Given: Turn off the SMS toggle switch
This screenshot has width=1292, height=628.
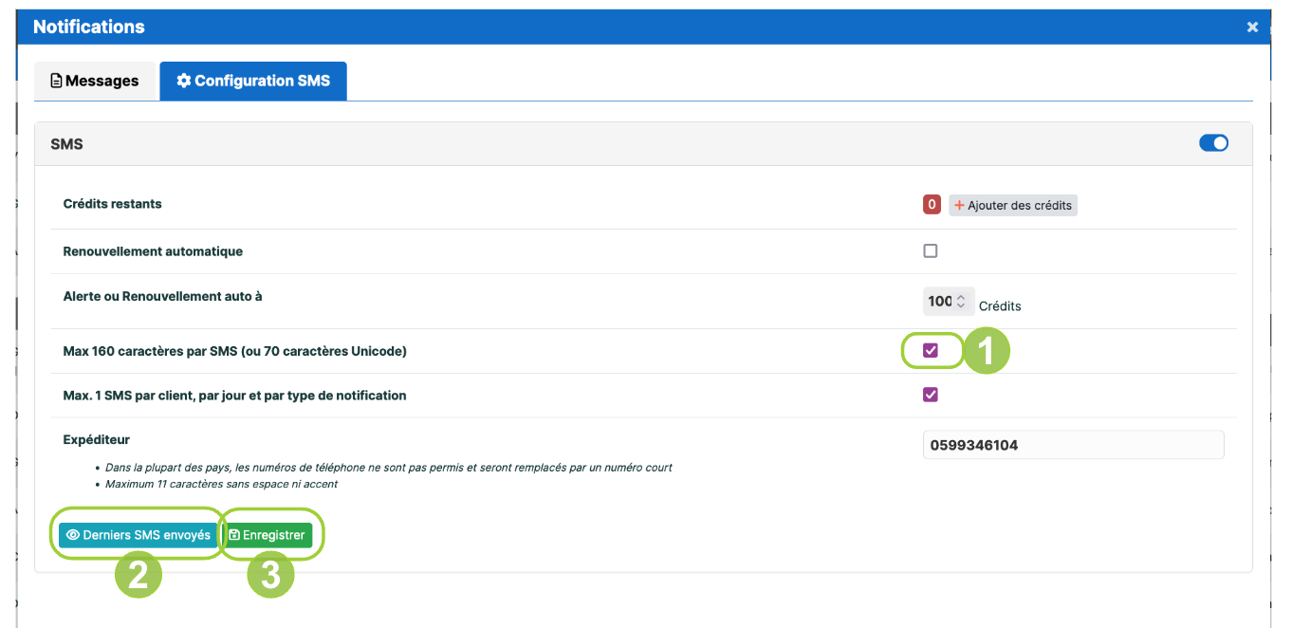Looking at the screenshot, I should pyautogui.click(x=1214, y=143).
